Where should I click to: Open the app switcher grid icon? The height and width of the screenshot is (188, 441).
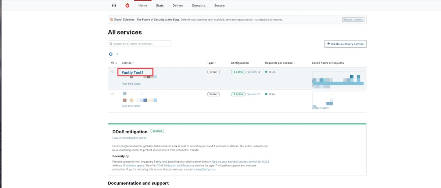(x=114, y=5)
